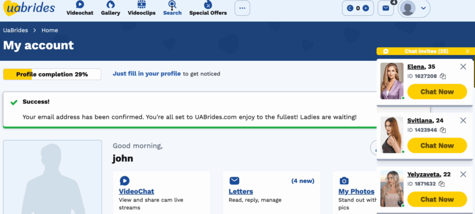
Task: Open Special Offers page
Action: click(x=208, y=8)
